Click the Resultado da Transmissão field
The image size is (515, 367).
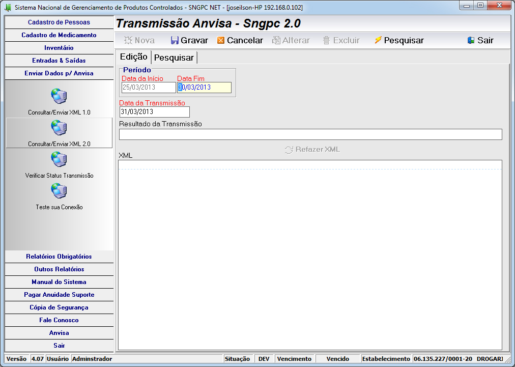310,134
